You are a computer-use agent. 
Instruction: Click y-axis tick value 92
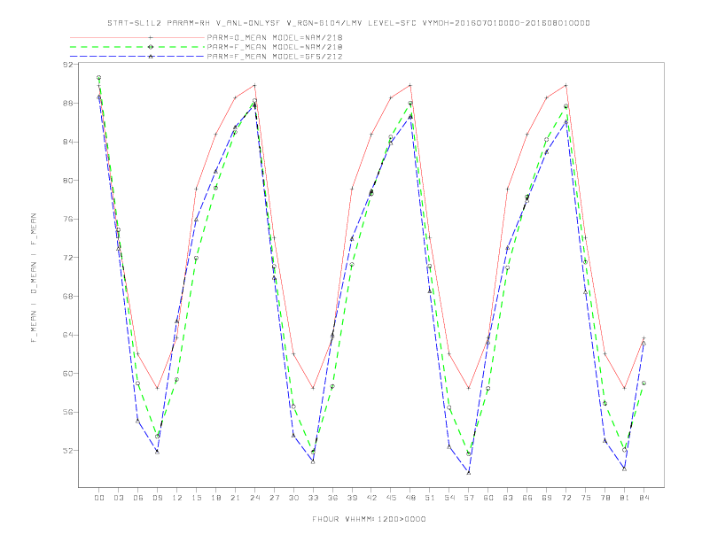[x=67, y=65]
